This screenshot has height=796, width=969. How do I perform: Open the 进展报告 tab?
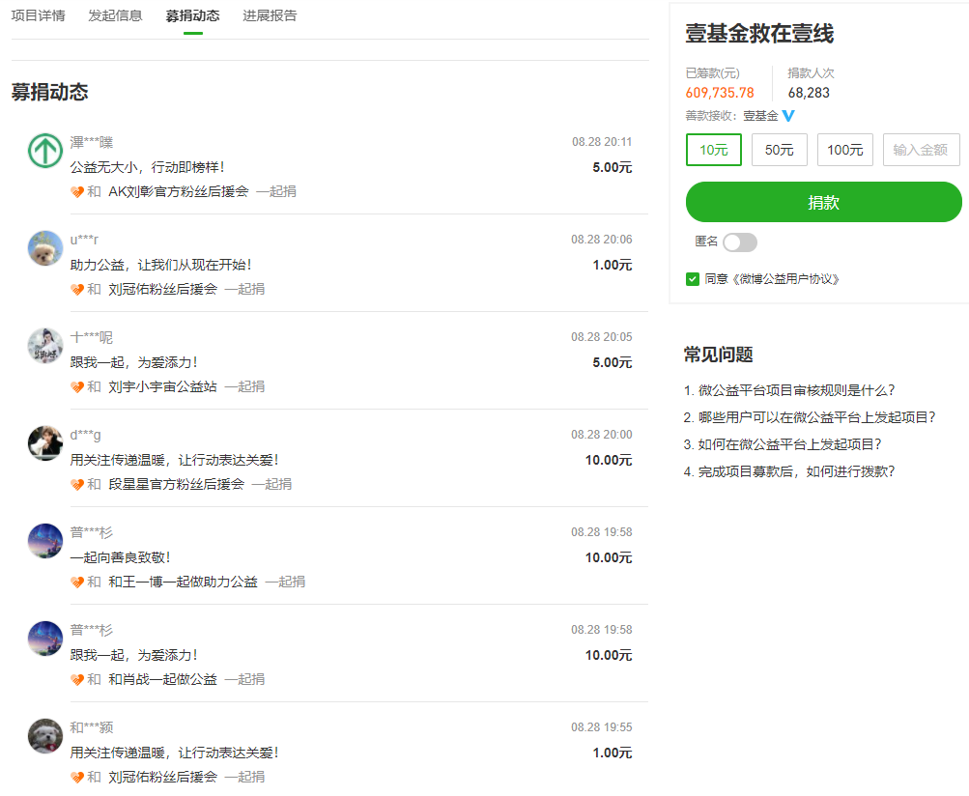pyautogui.click(x=270, y=15)
